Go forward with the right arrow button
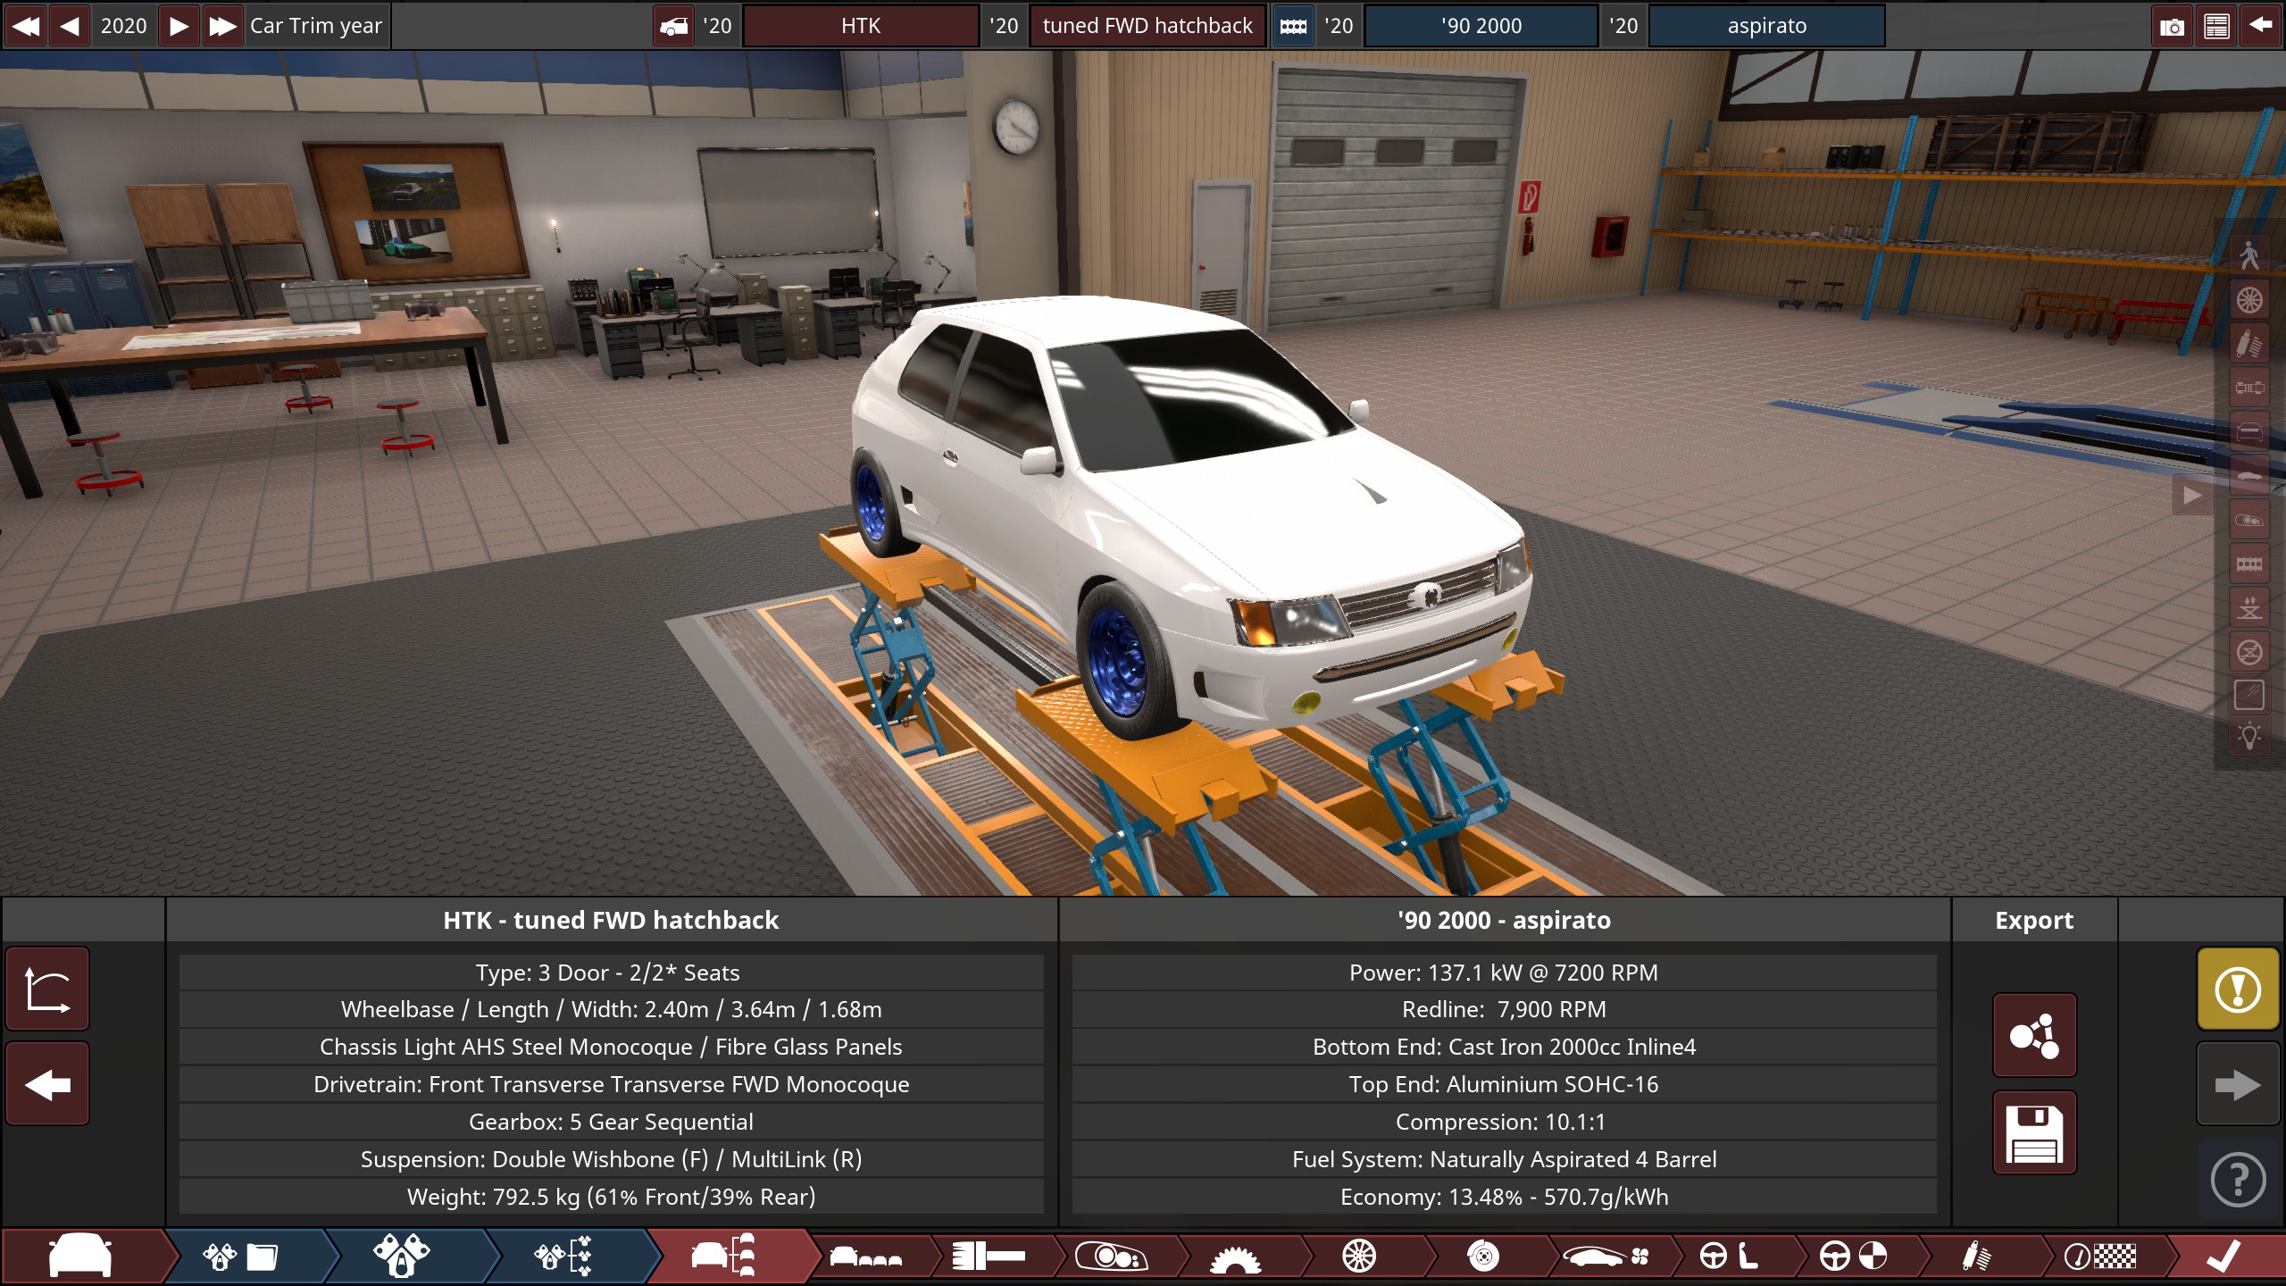Image resolution: width=2286 pixels, height=1286 pixels. (2238, 1085)
